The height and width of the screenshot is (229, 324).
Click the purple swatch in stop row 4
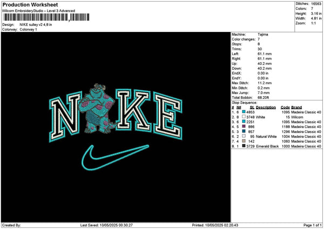pos(244,126)
